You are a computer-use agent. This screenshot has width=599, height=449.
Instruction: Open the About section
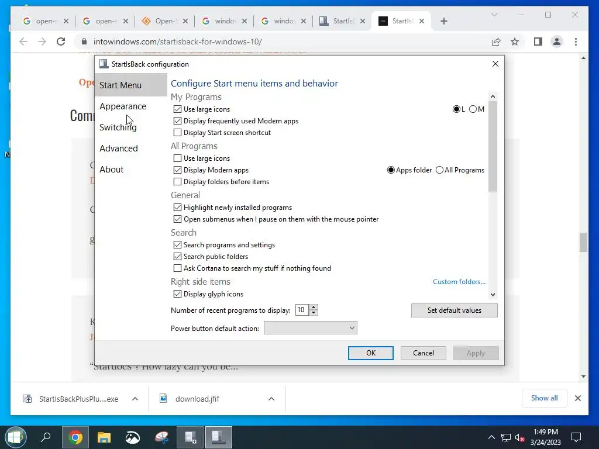coord(111,169)
